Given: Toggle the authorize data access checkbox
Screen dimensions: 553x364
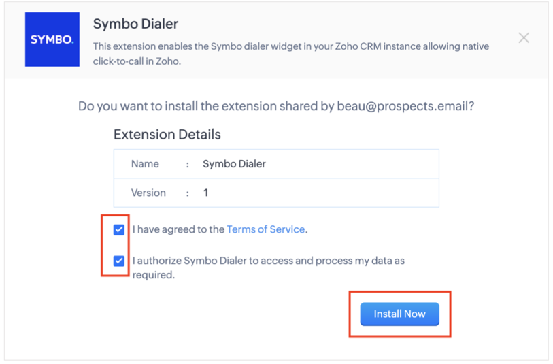Looking at the screenshot, I should 119,261.
